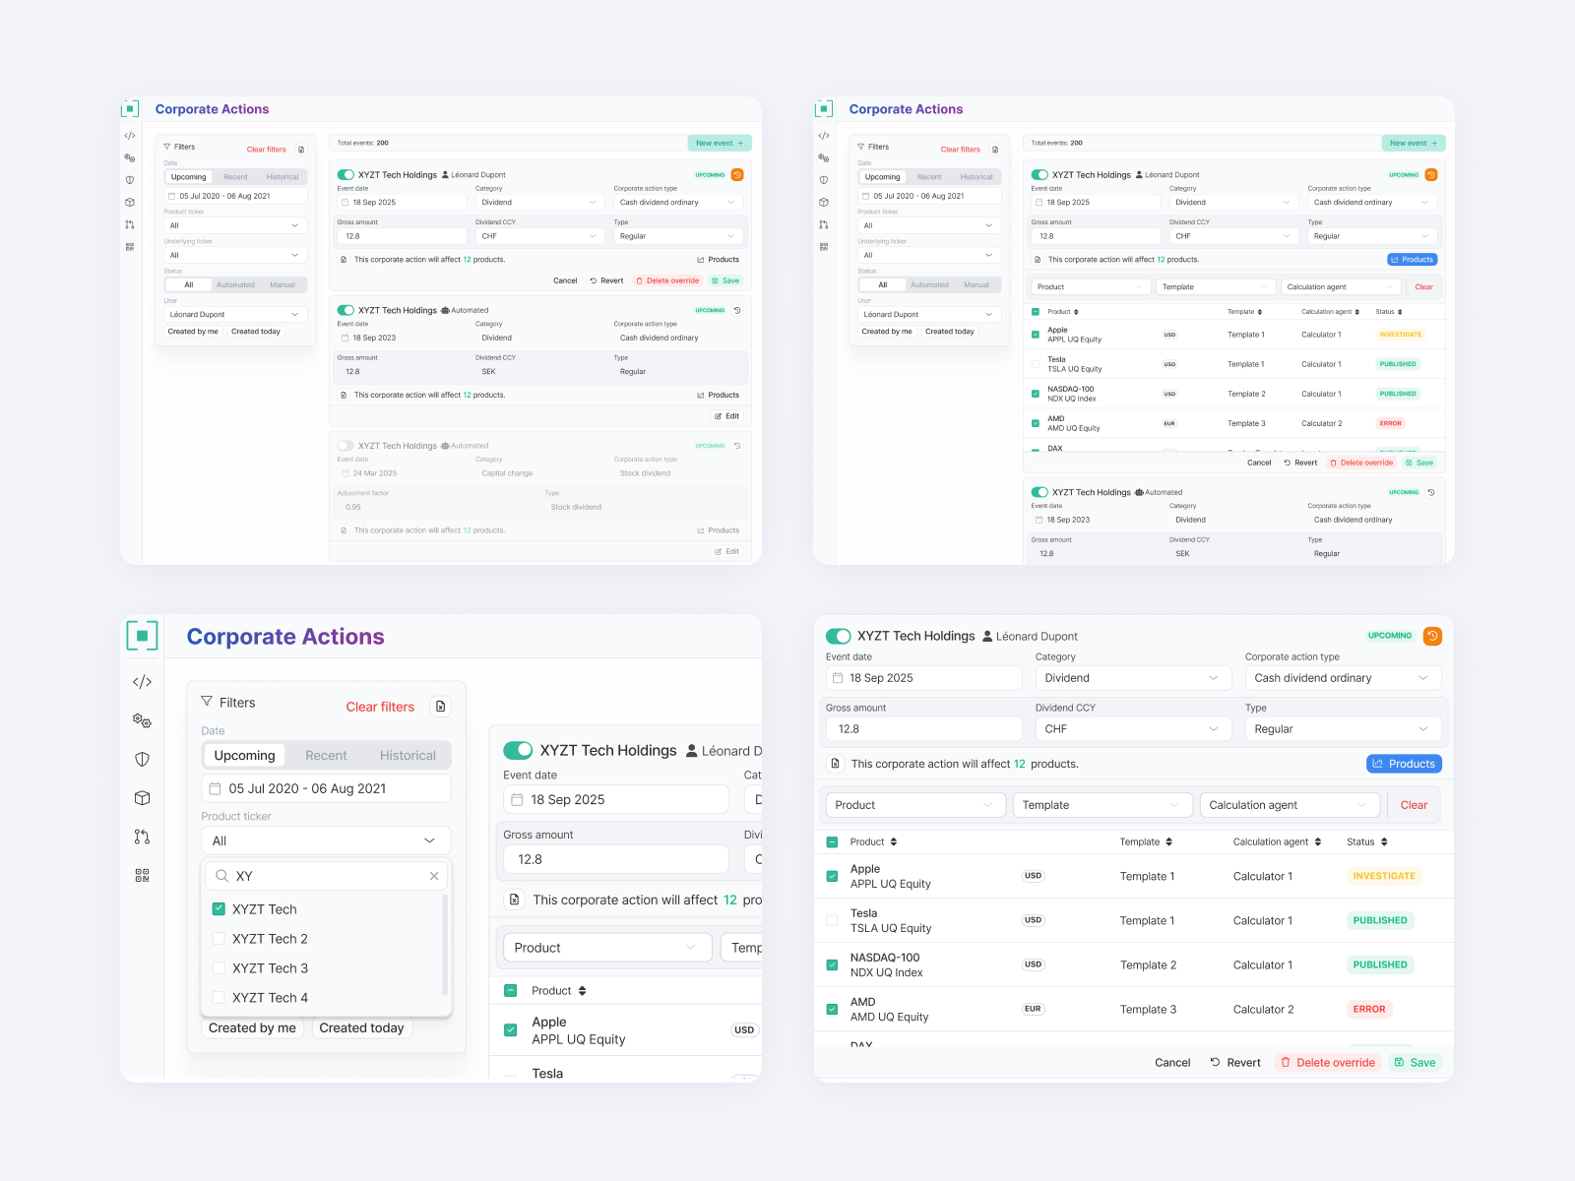Image resolution: width=1575 pixels, height=1181 pixels.
Task: Open the cube icon in the enlarged sidebar
Action: [x=142, y=798]
